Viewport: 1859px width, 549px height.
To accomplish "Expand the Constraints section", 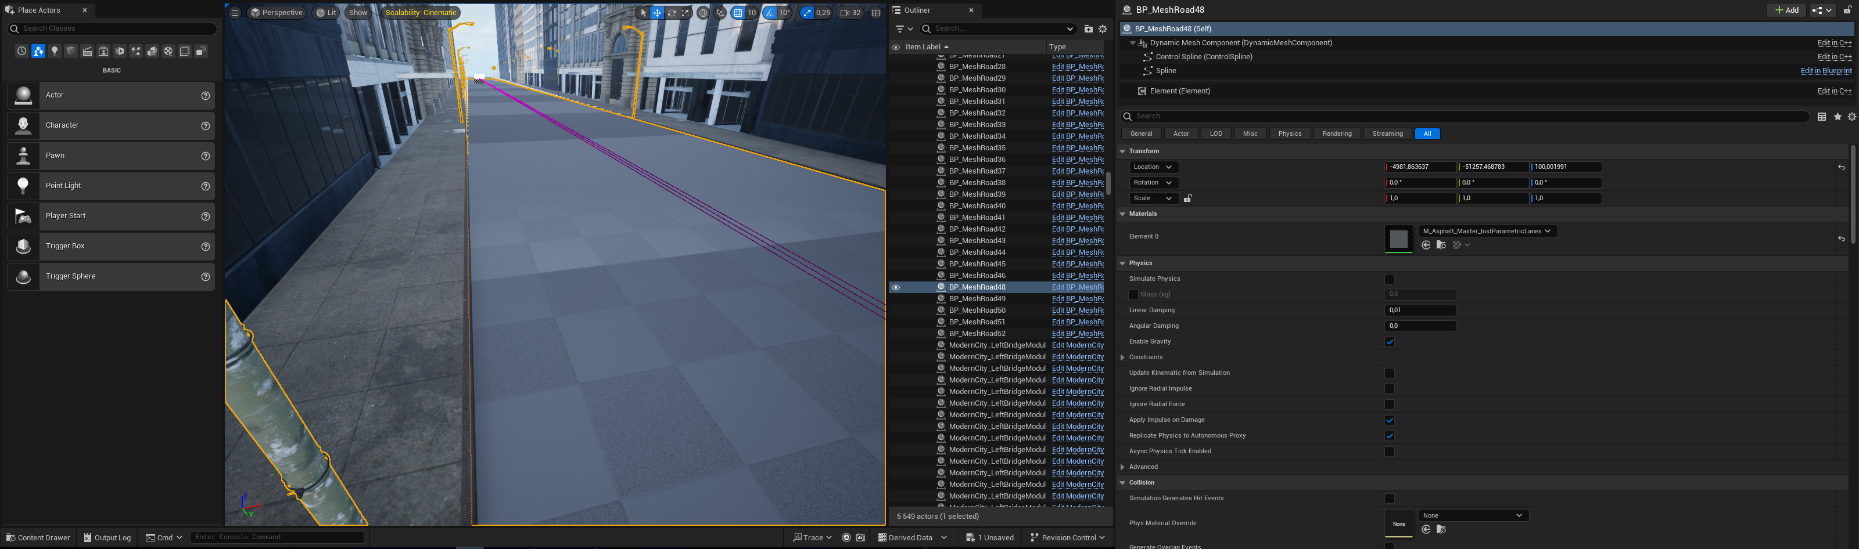I will [1122, 357].
